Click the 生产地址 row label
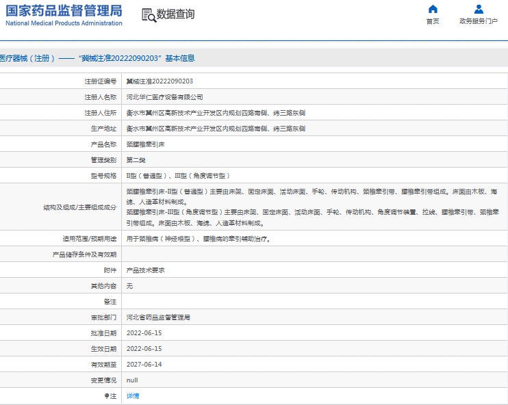This screenshot has width=508, height=405. pos(103,129)
